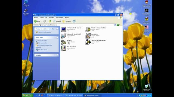Click the first Quick Launch icon
Image resolution: width=174 pixels, height=97 pixels.
tap(37, 95)
